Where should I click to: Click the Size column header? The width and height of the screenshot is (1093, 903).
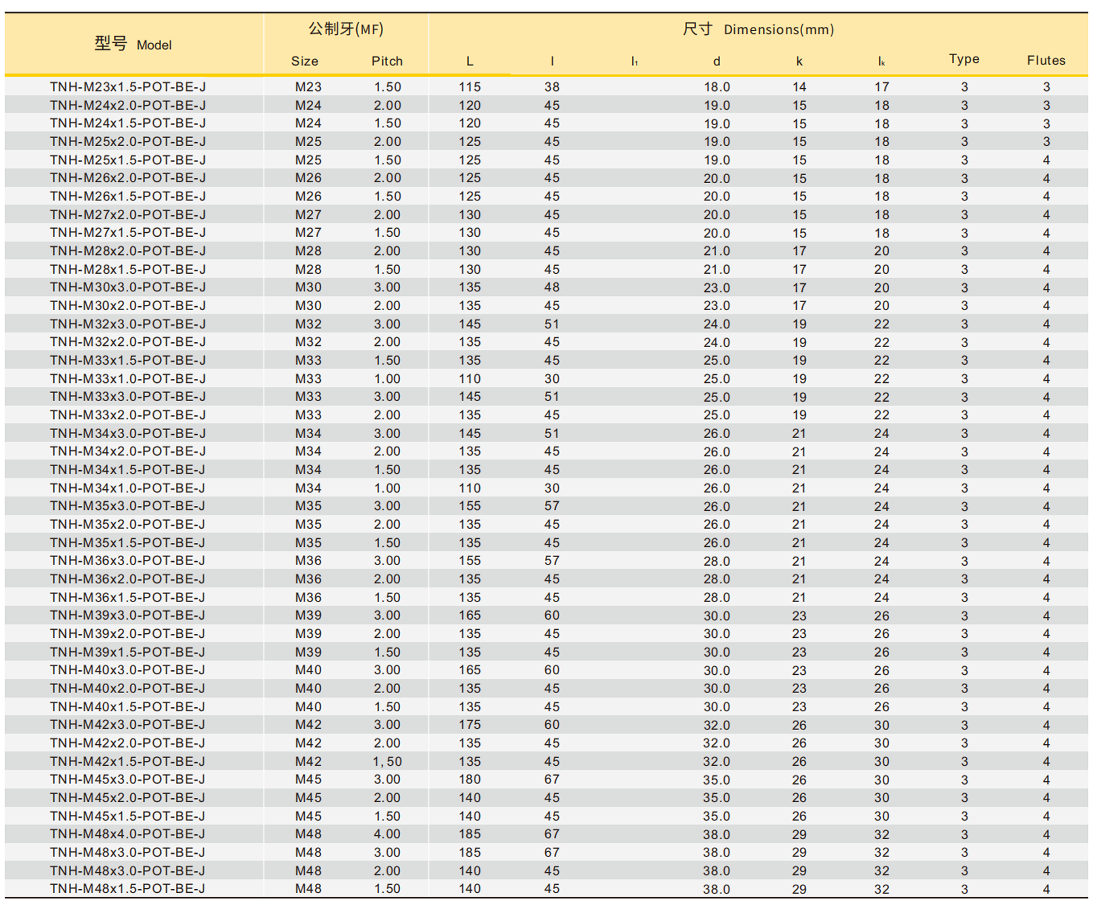(x=305, y=61)
